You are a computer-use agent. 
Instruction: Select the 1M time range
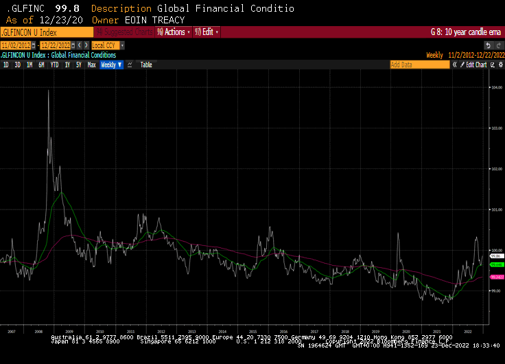(30, 65)
